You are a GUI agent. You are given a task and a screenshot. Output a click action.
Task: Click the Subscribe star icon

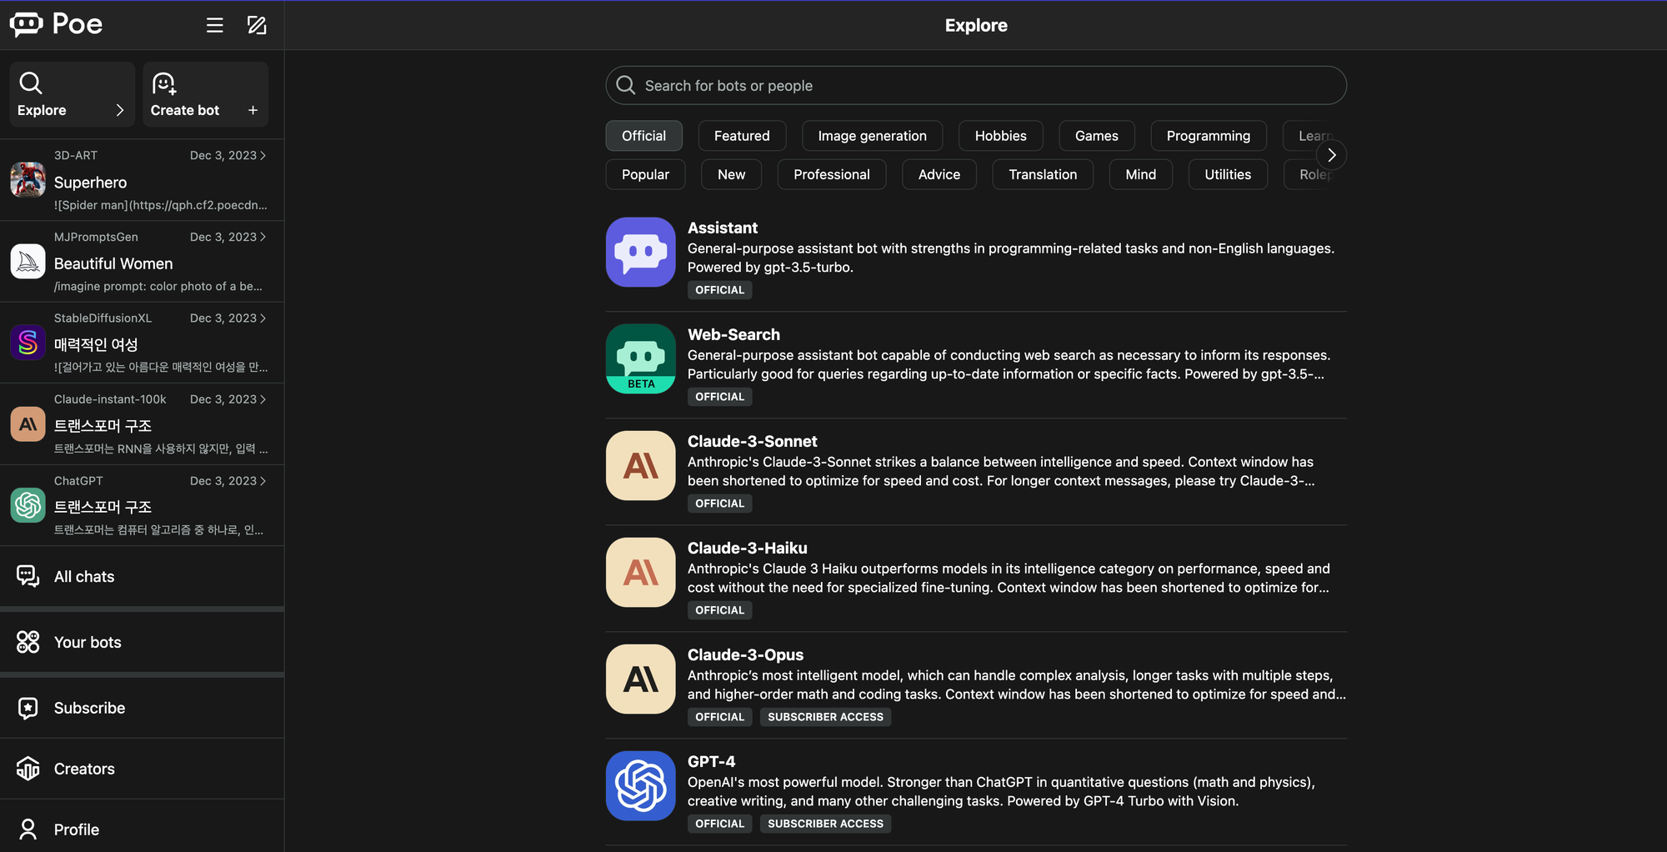click(x=28, y=708)
